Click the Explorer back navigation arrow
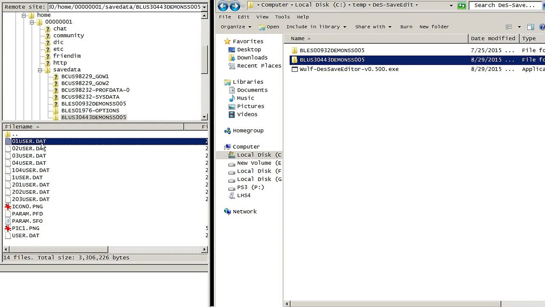The width and height of the screenshot is (545, 307). (223, 6)
